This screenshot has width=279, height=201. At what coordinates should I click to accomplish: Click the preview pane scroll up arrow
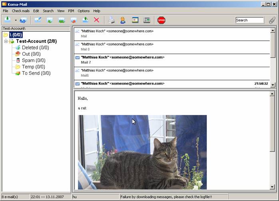(272, 94)
